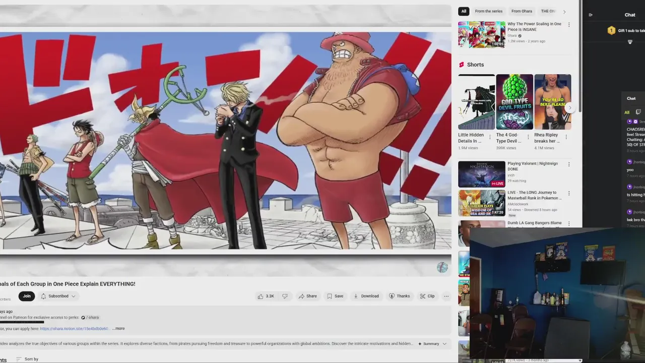The width and height of the screenshot is (645, 363).
Task: Send Thanks to the creator
Action: [x=399, y=296]
